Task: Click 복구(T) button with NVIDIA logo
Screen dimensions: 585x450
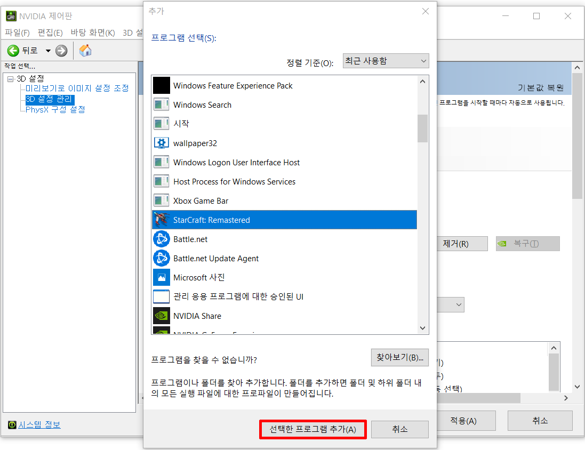Action: 527,244
